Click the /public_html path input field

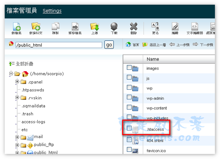tap(59, 45)
